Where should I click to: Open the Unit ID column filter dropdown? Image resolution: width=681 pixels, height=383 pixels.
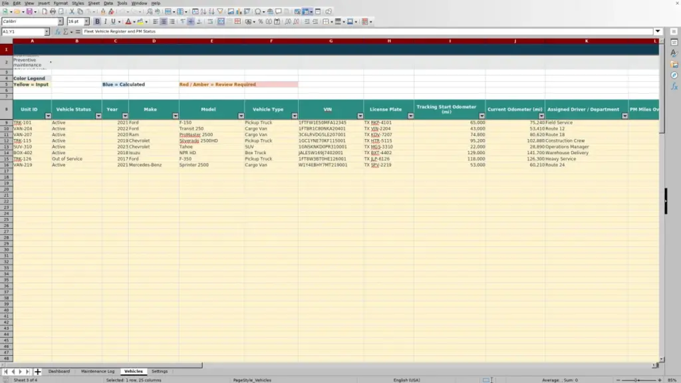pyautogui.click(x=48, y=116)
